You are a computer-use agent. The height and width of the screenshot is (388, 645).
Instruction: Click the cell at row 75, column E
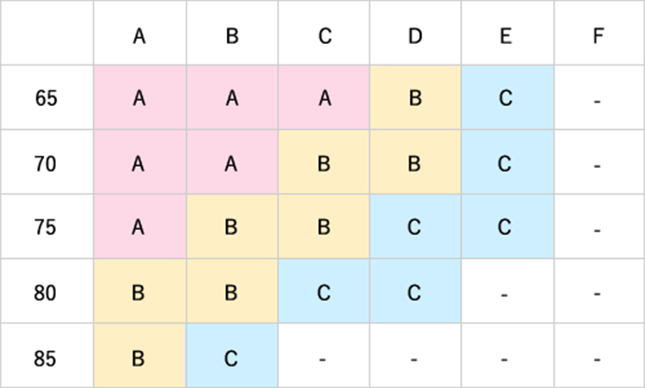pos(507,228)
